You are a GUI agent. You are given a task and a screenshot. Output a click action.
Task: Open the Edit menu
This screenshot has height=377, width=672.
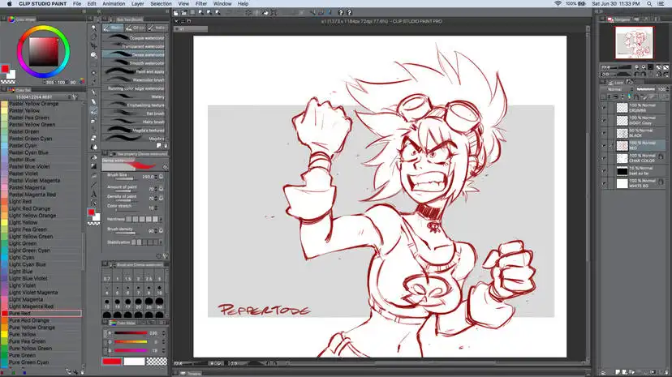click(92, 3)
